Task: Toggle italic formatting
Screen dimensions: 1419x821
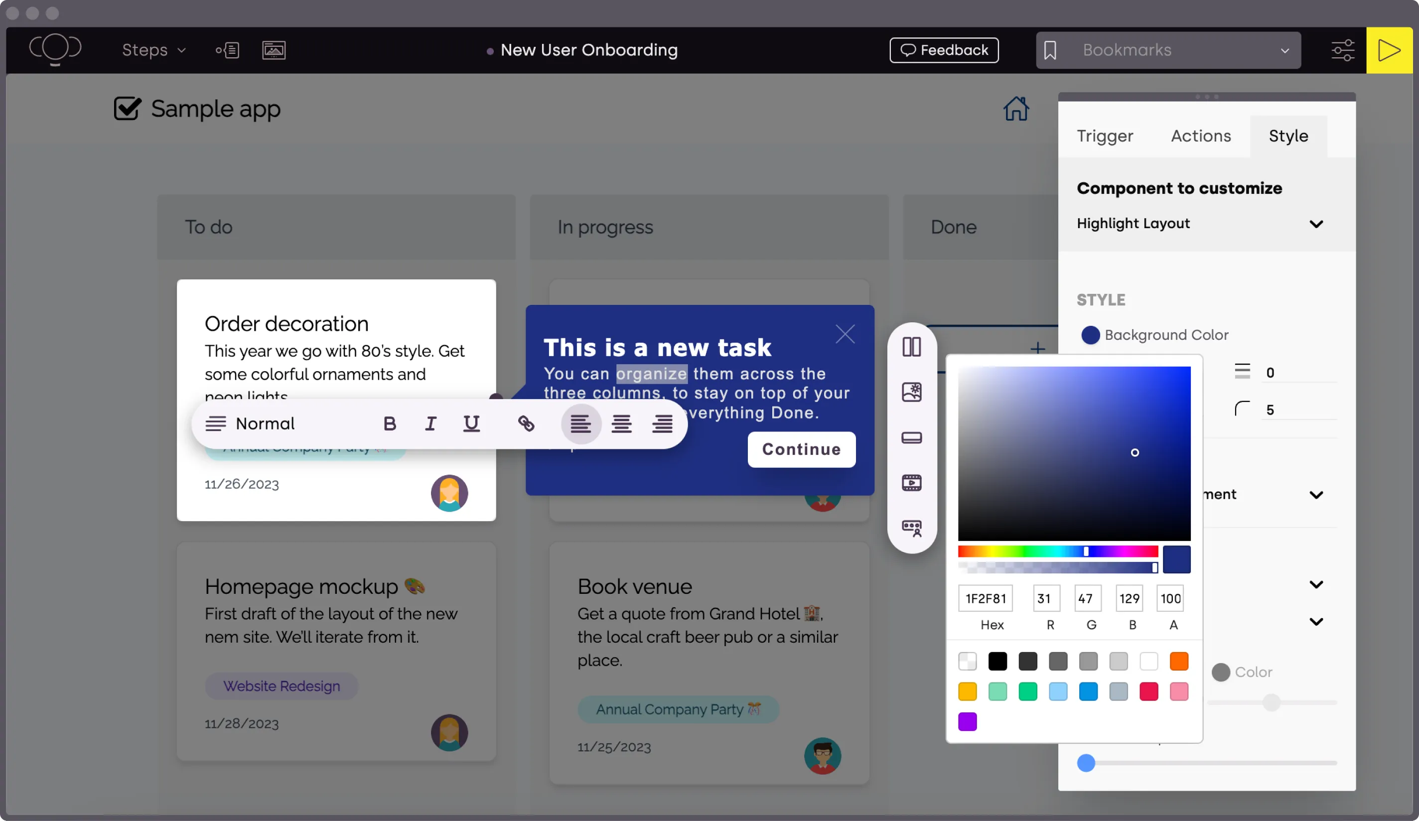Action: [430, 423]
